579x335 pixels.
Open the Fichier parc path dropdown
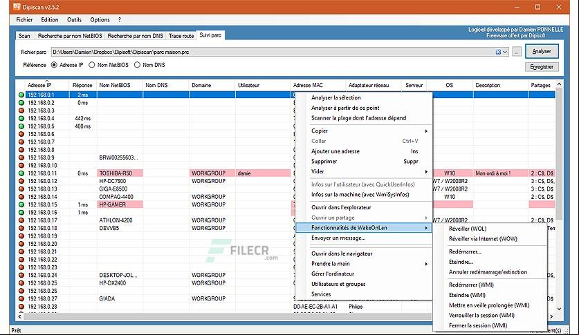click(x=505, y=52)
